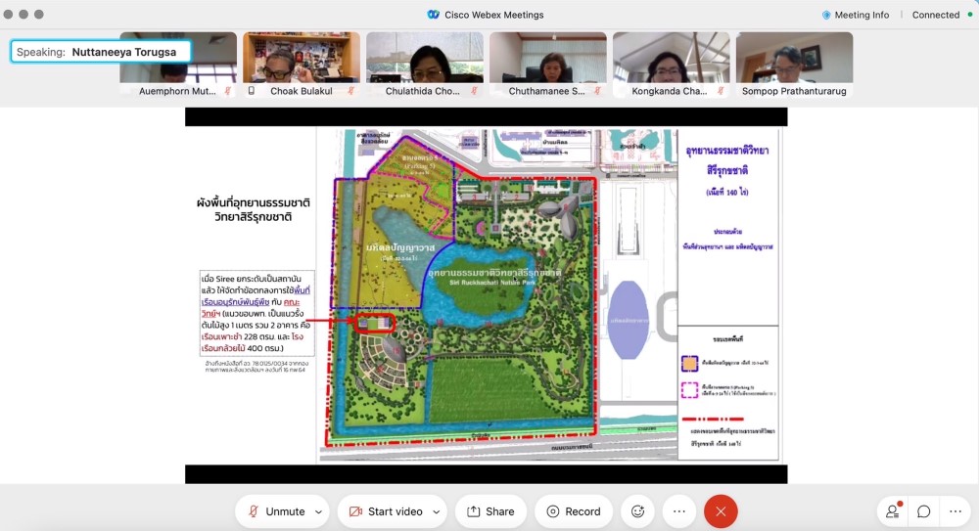979x531 pixels.
Task: Expand video options arrow beside Start video
Action: point(436,511)
